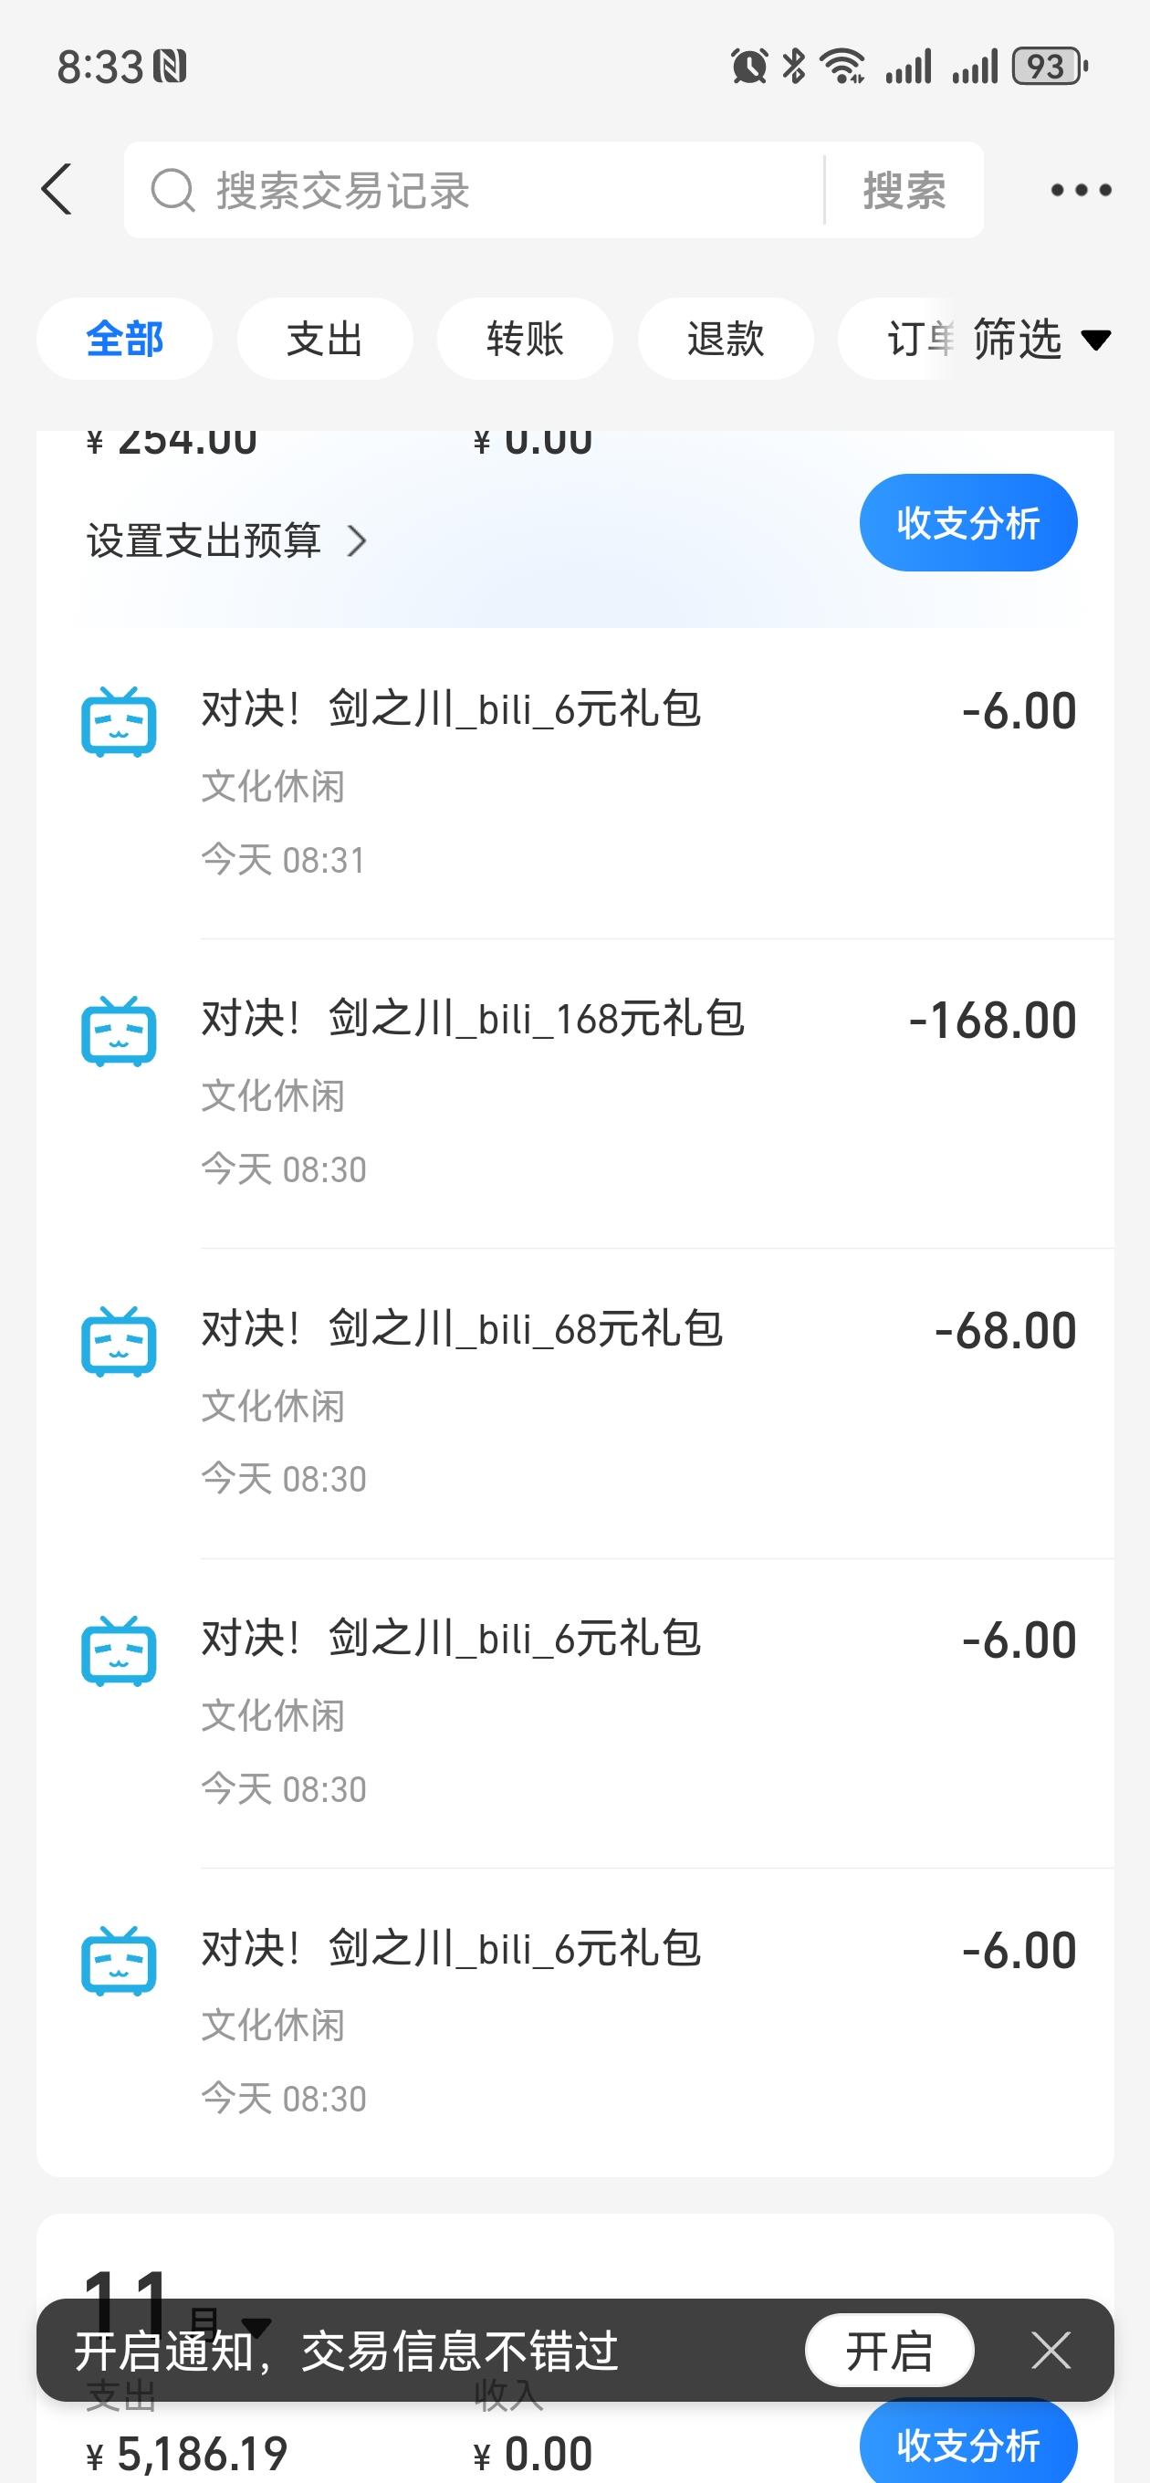Switch to the 退款 tab
The width and height of the screenshot is (1150, 2483).
pyautogui.click(x=725, y=340)
